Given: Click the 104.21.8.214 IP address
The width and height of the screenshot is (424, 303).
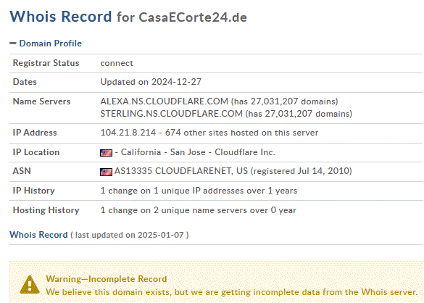Looking at the screenshot, I should [128, 133].
